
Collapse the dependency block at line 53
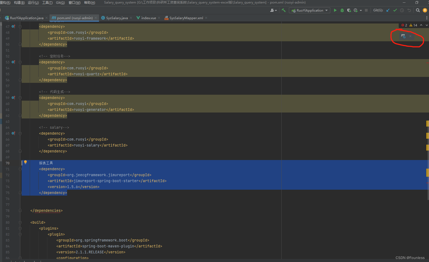[x=20, y=62]
